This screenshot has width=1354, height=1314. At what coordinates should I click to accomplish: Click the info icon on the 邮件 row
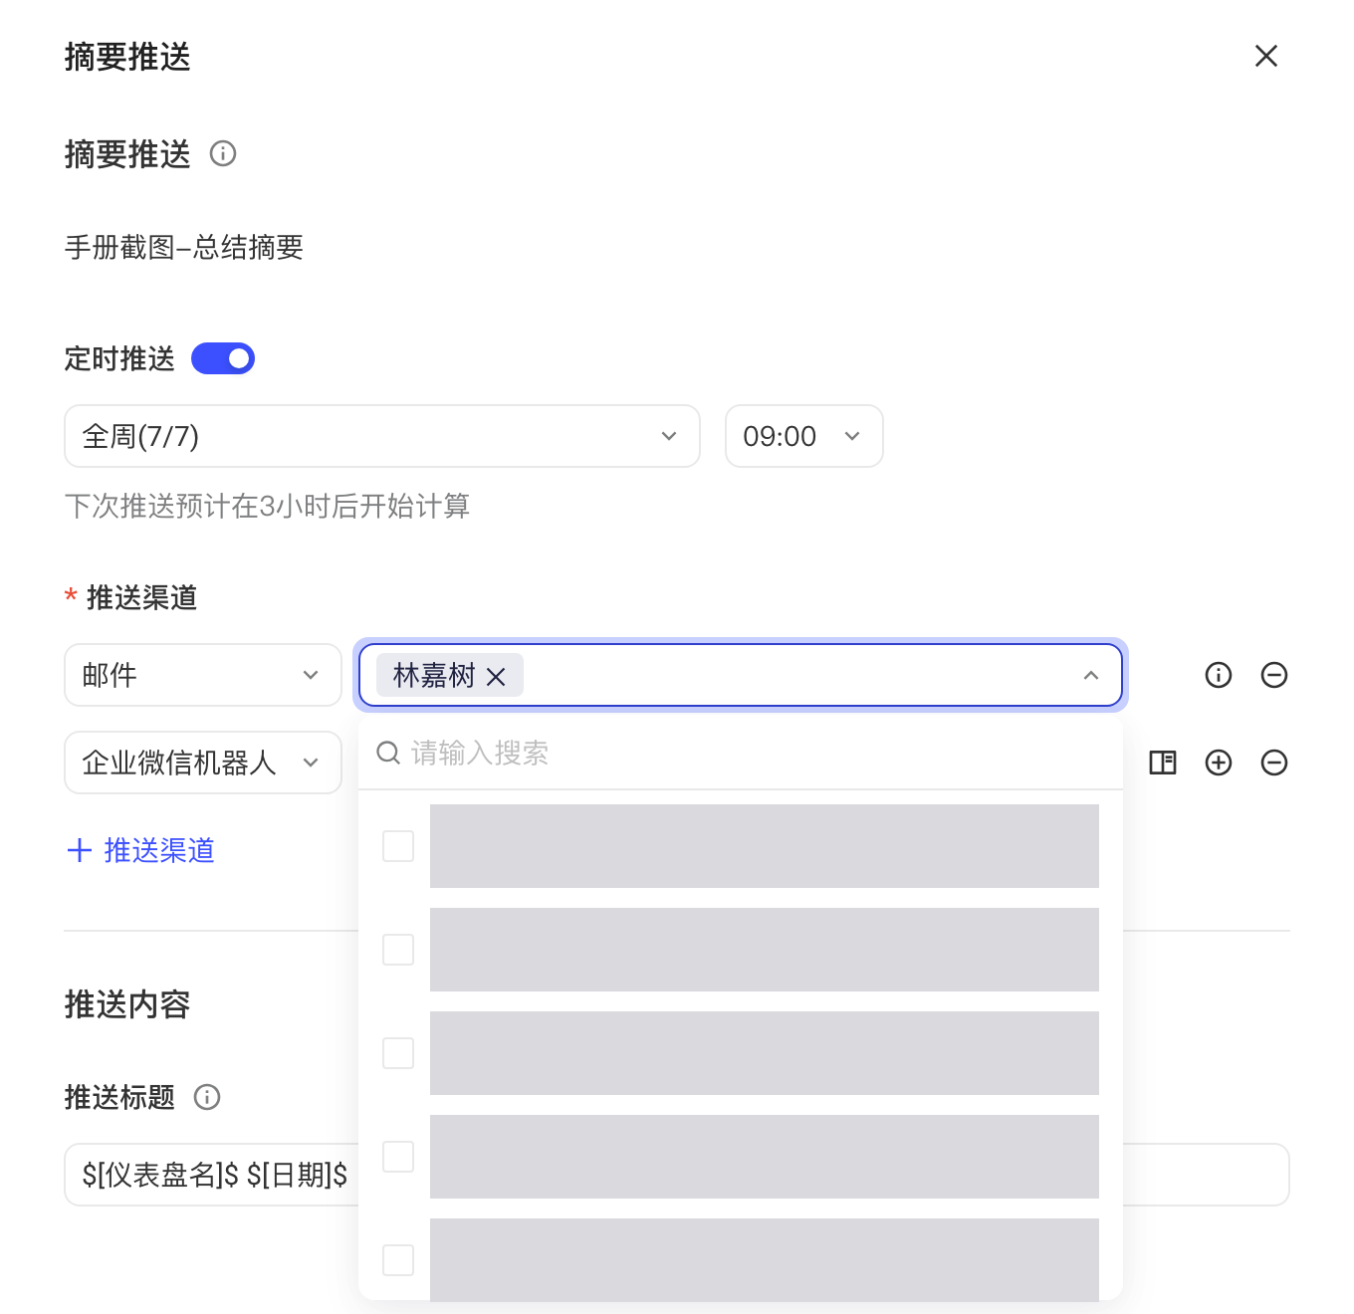1219,675
